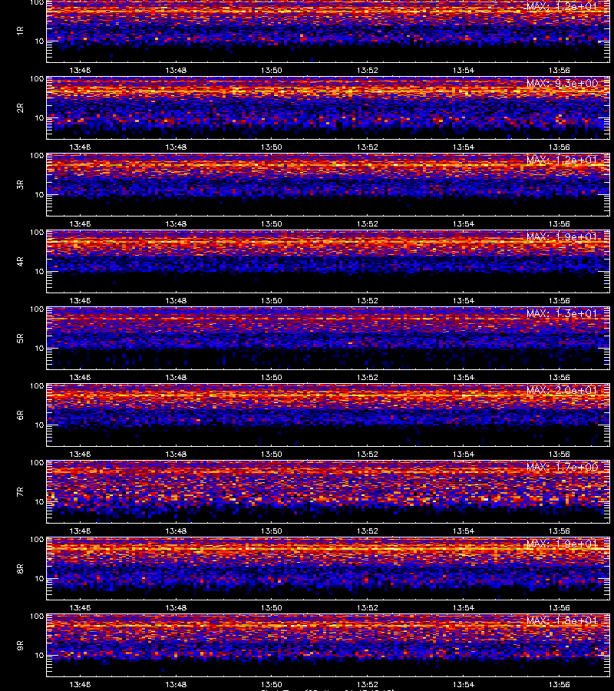Select the 'MAX: 1.8e+01' text in panel 9R
The height and width of the screenshot is (691, 614).
click(562, 620)
